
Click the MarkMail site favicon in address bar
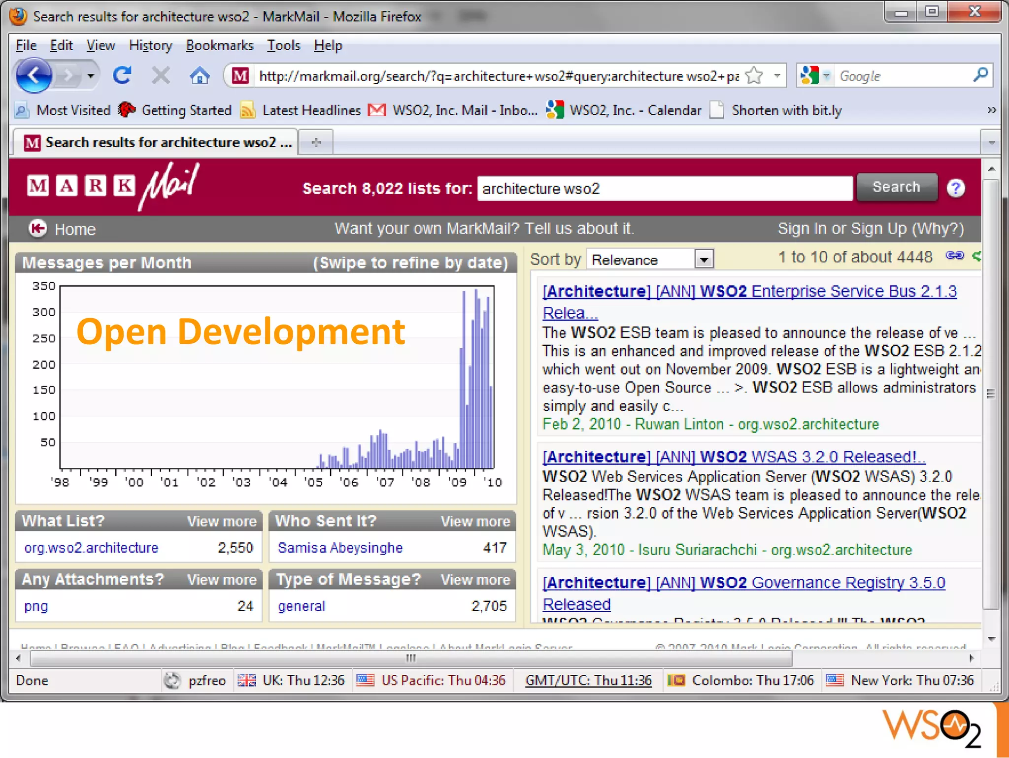(240, 76)
